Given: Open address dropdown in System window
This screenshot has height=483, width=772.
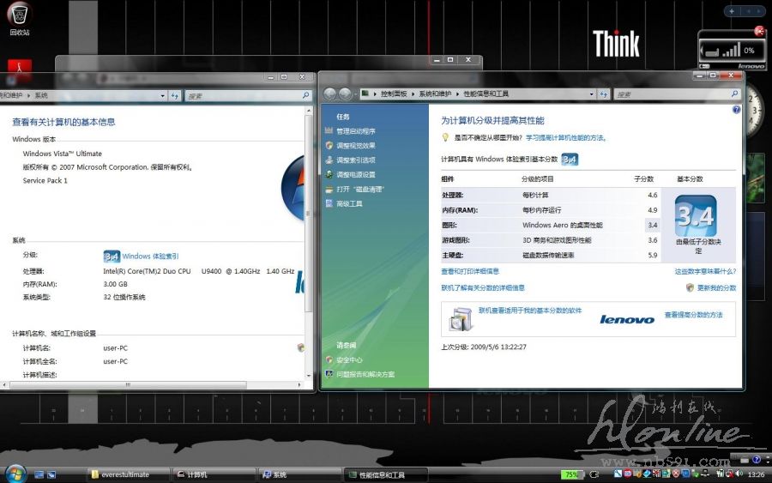Looking at the screenshot, I should coord(163,95).
